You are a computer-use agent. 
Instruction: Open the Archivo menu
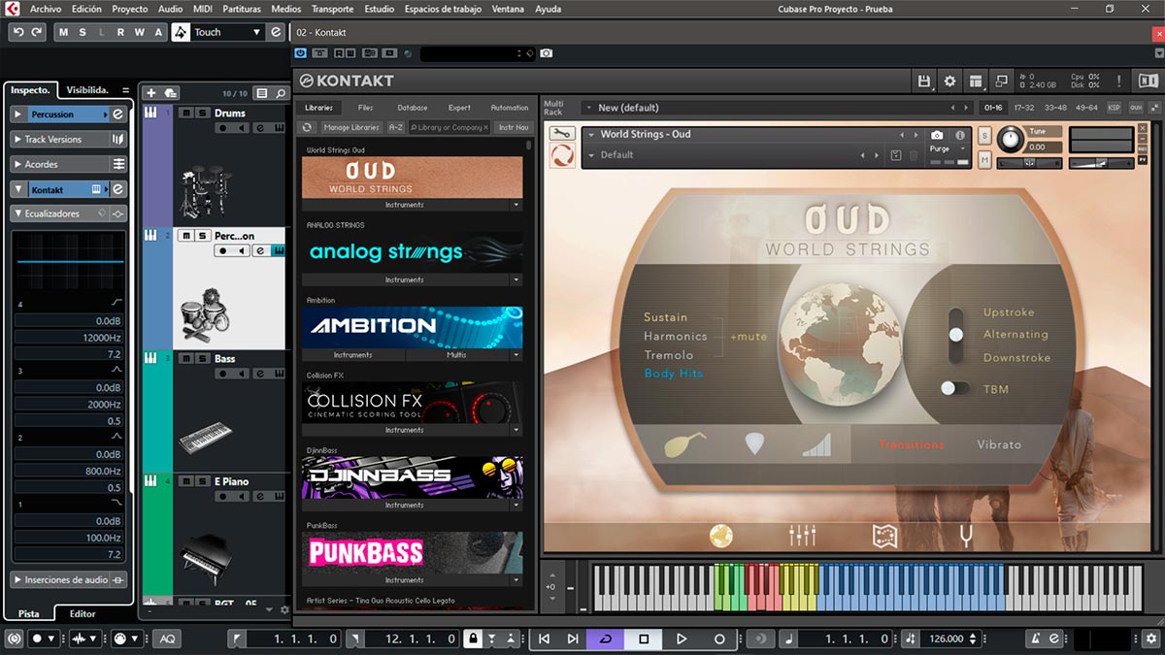(46, 9)
